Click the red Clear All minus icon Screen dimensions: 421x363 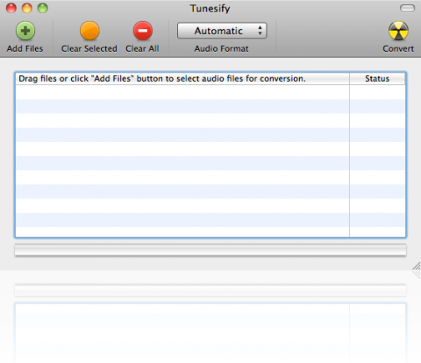(143, 31)
